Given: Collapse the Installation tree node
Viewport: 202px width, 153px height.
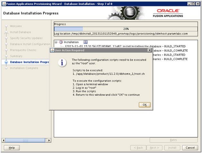Looking at the screenshot, I should 56,42.
